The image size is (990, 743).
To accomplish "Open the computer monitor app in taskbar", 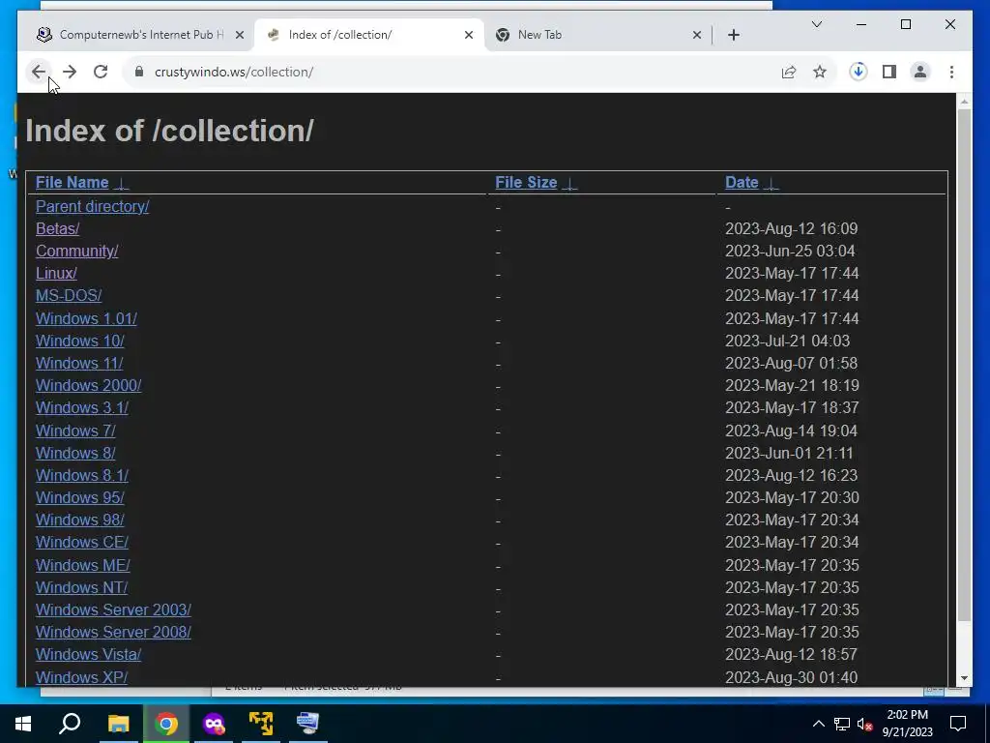I will click(308, 724).
